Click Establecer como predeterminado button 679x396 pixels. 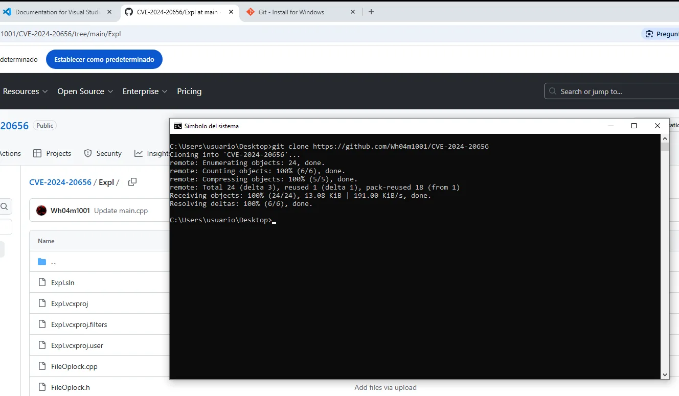point(104,60)
